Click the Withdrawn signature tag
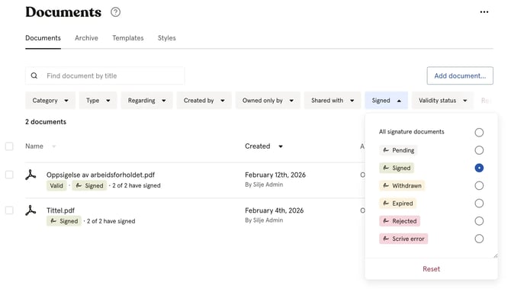The width and height of the screenshot is (511, 292). coord(402,185)
